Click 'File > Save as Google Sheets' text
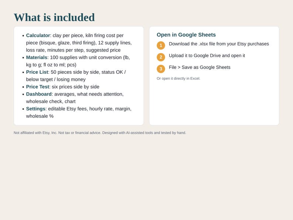293x220 pixels. 200,67
